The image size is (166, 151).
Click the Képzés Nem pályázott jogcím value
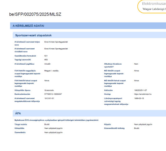[143, 124]
